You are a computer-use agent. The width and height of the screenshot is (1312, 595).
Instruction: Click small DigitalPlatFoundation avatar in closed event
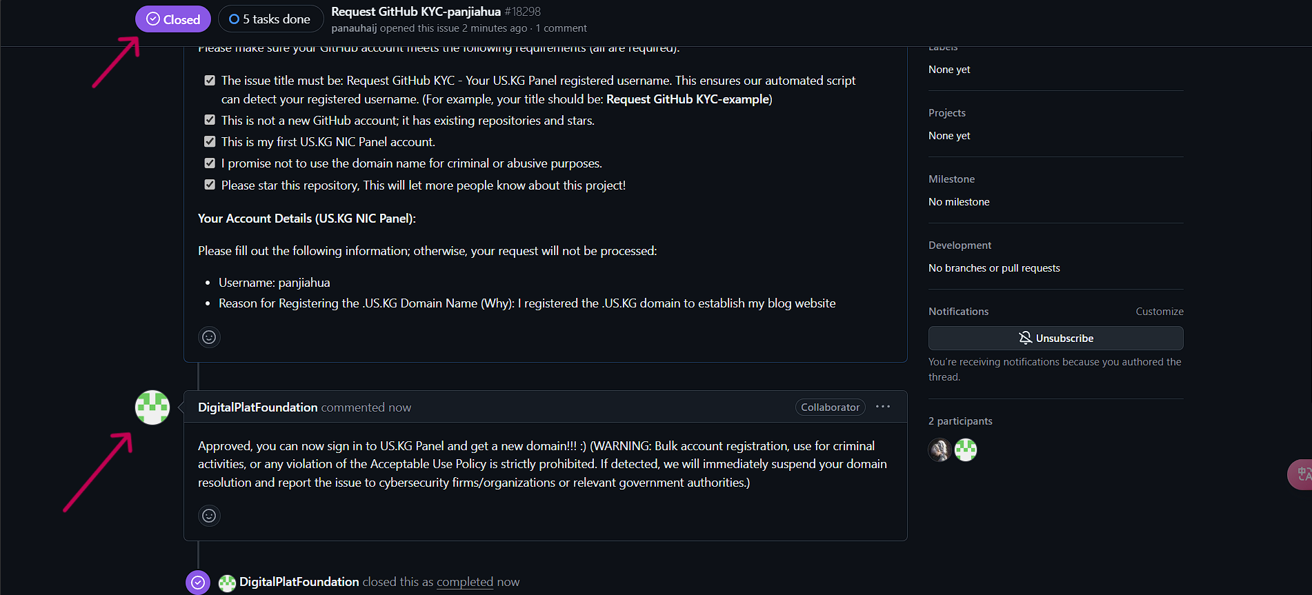tap(227, 583)
